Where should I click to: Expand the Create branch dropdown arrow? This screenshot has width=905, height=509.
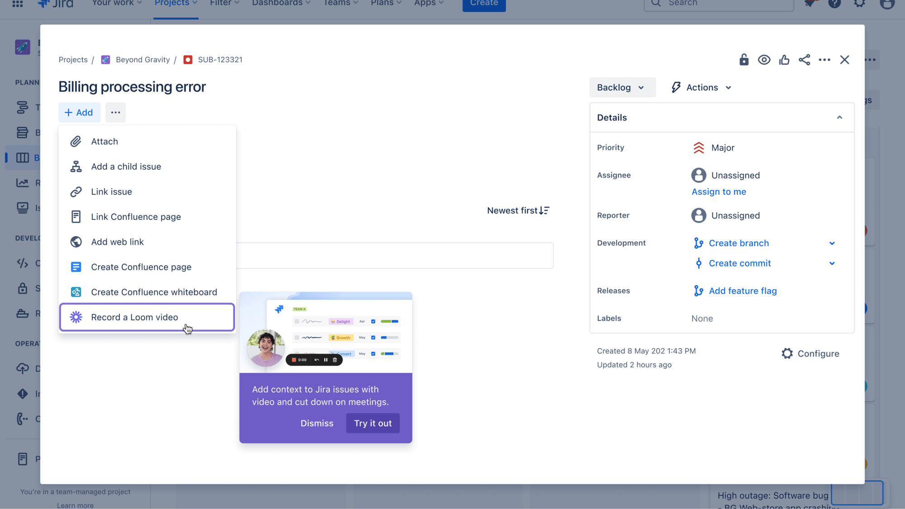click(x=832, y=243)
